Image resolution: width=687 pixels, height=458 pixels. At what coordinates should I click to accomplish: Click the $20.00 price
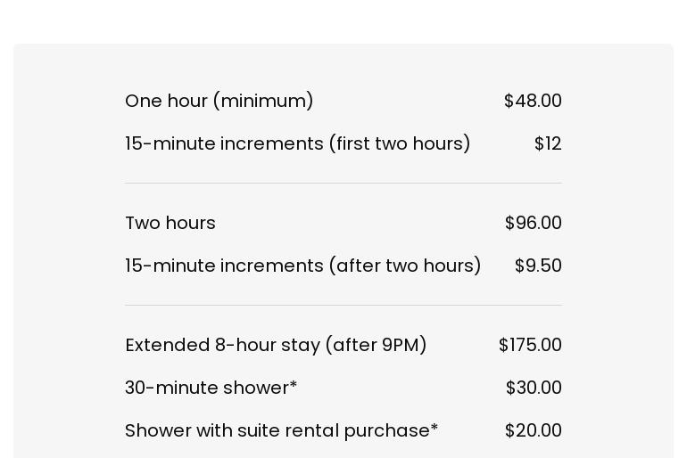tap(533, 430)
